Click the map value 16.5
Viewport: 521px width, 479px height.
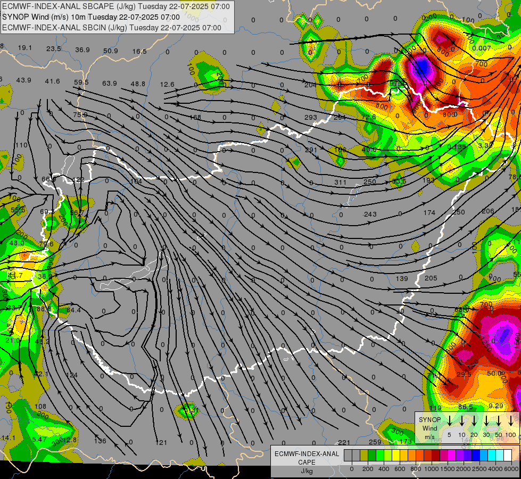139,51
